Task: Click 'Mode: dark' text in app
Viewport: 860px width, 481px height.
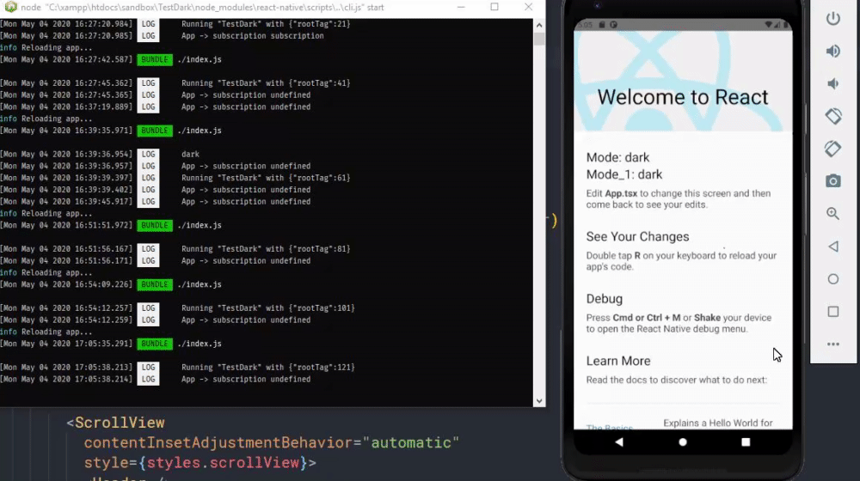Action: [x=617, y=158]
